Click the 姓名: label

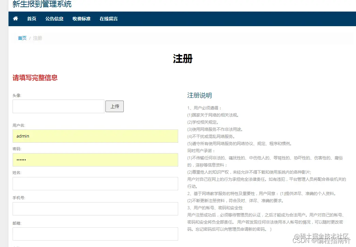(17, 173)
